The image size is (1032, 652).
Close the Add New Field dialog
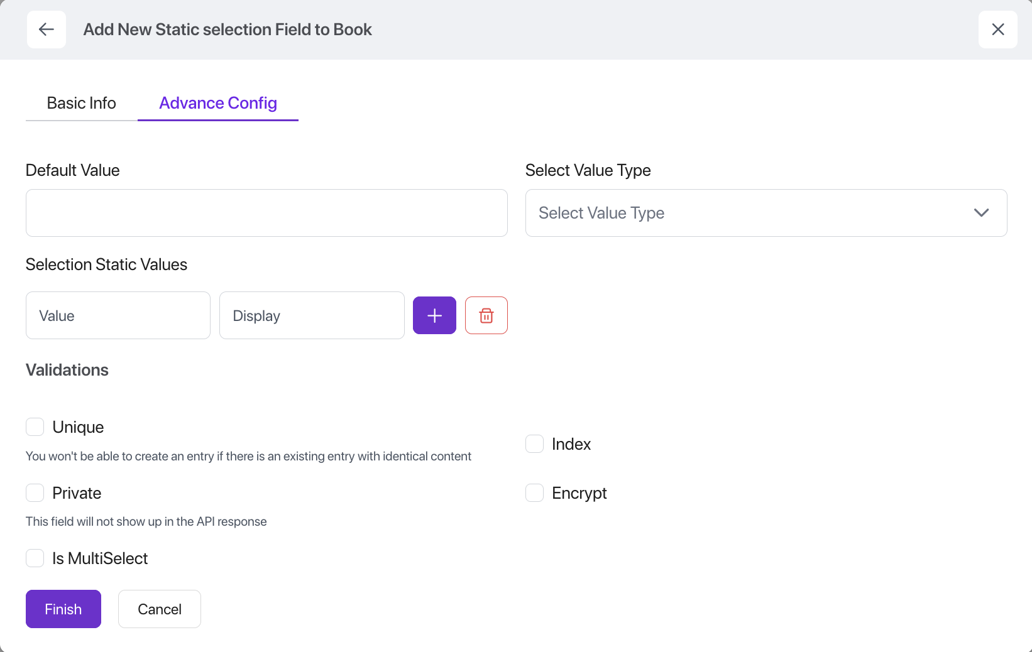[997, 30]
